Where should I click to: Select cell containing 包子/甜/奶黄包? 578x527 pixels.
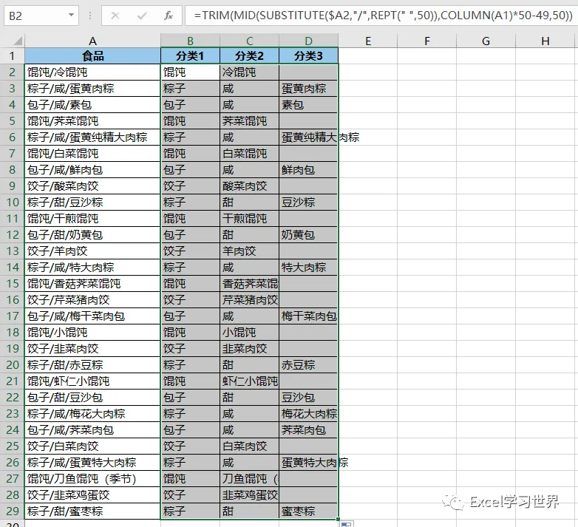[x=92, y=235]
